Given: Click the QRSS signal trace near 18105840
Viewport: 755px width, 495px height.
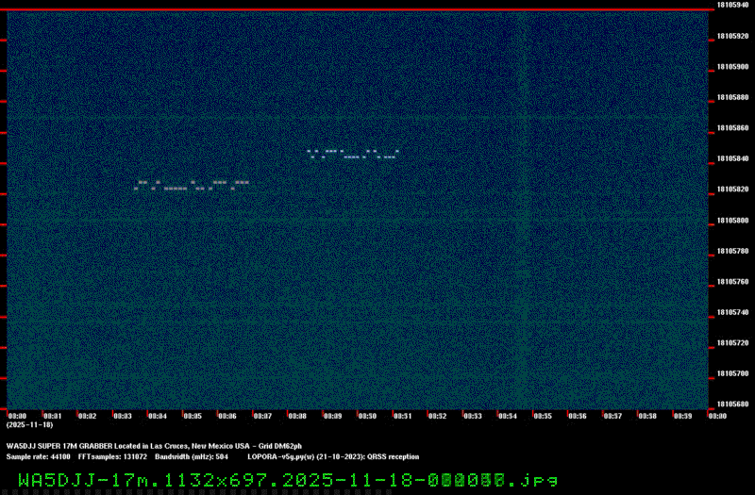Looking at the screenshot, I should click(x=353, y=155).
